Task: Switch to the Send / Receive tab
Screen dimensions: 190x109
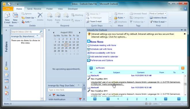Action: [34, 9]
